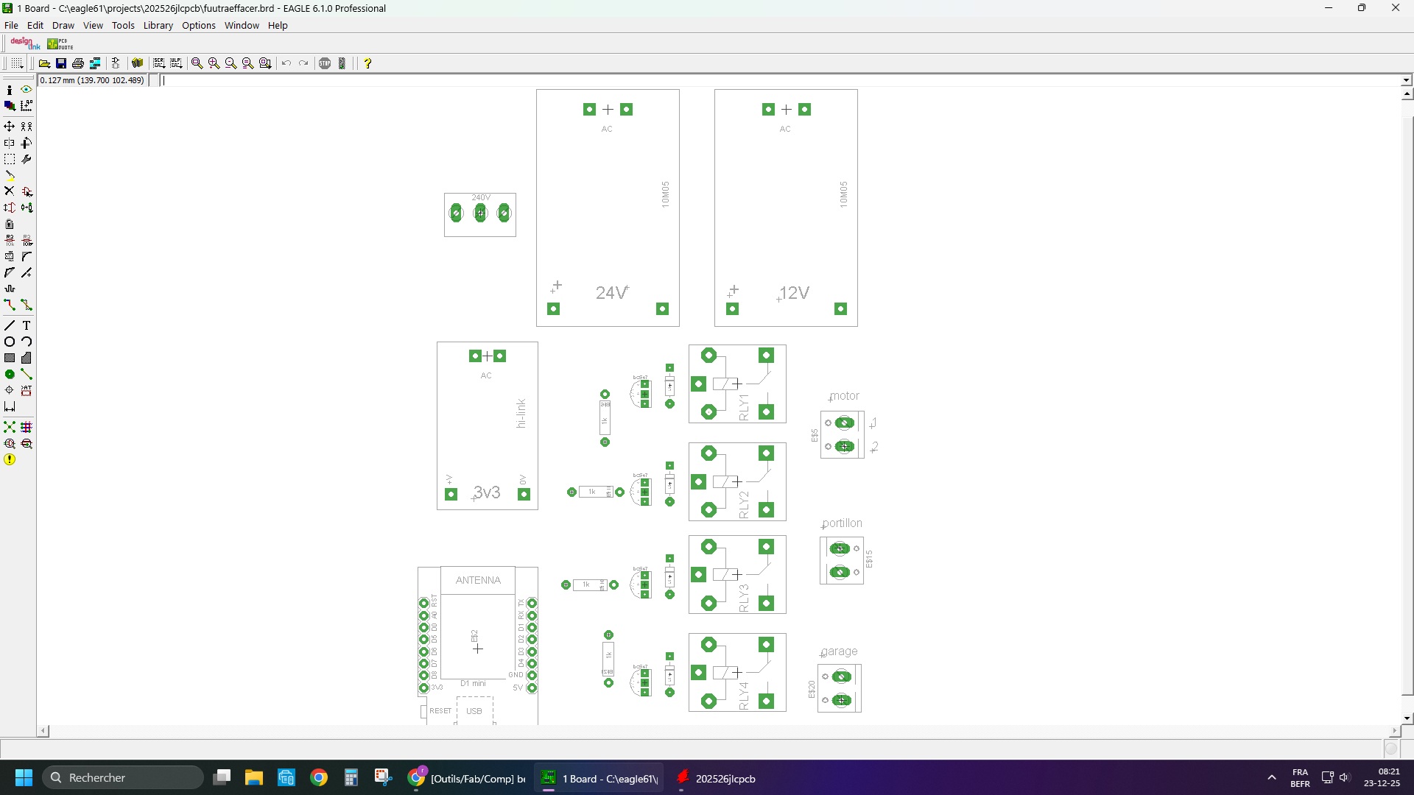1414x795 pixels.
Task: Open the Tools menu
Action: click(123, 25)
